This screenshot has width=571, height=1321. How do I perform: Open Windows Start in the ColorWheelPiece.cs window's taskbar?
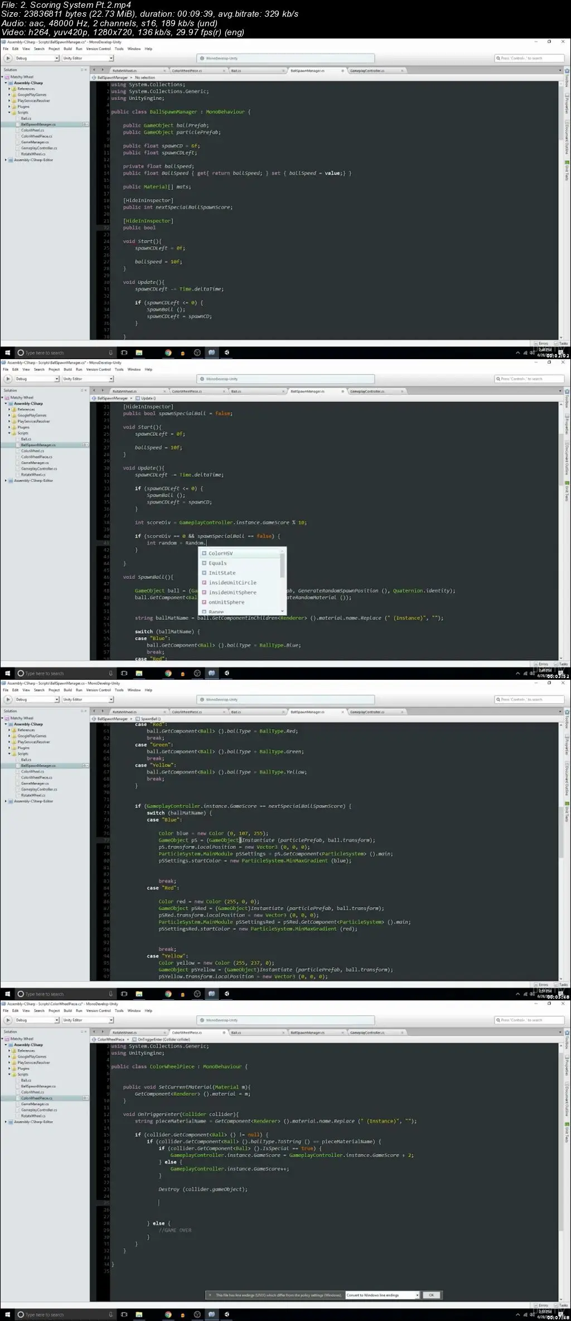pyautogui.click(x=7, y=1314)
